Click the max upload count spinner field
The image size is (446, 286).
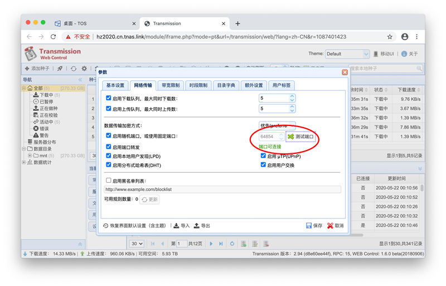point(277,108)
